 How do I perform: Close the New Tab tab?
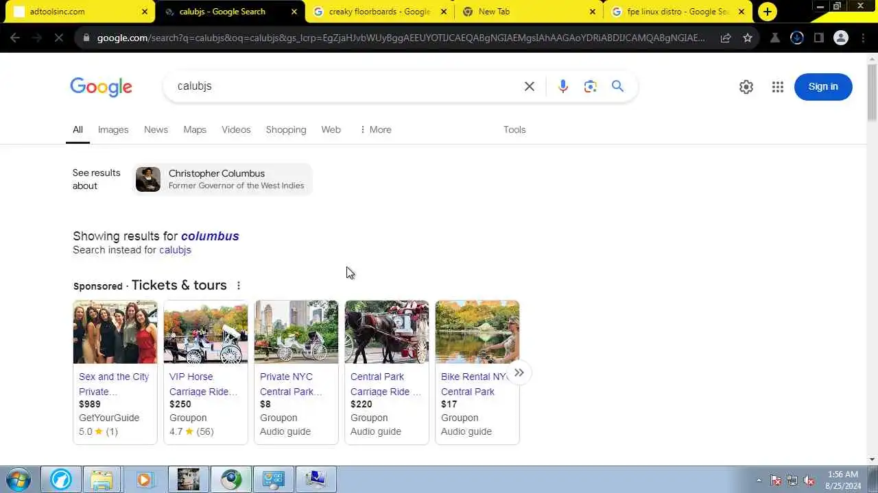coord(593,12)
